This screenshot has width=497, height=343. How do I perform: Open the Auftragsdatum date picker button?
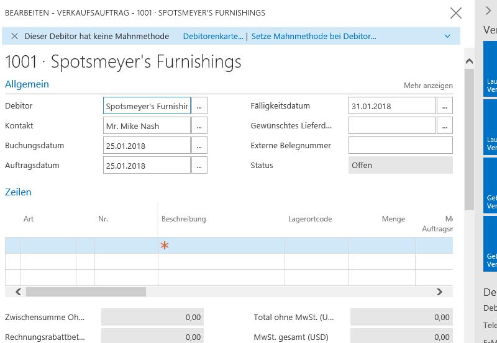click(199, 165)
